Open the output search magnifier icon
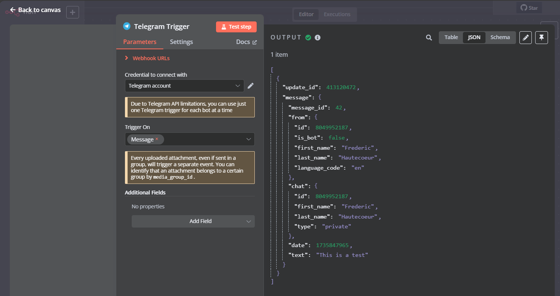This screenshot has height=296, width=560. (x=429, y=38)
